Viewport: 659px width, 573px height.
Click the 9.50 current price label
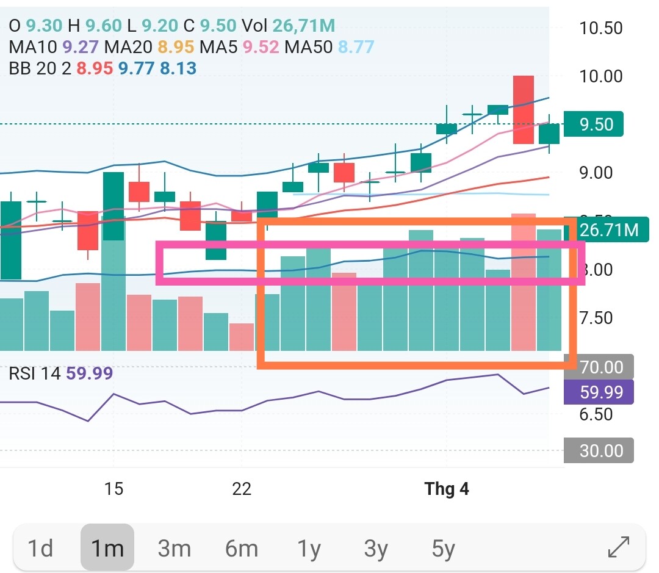coord(595,124)
